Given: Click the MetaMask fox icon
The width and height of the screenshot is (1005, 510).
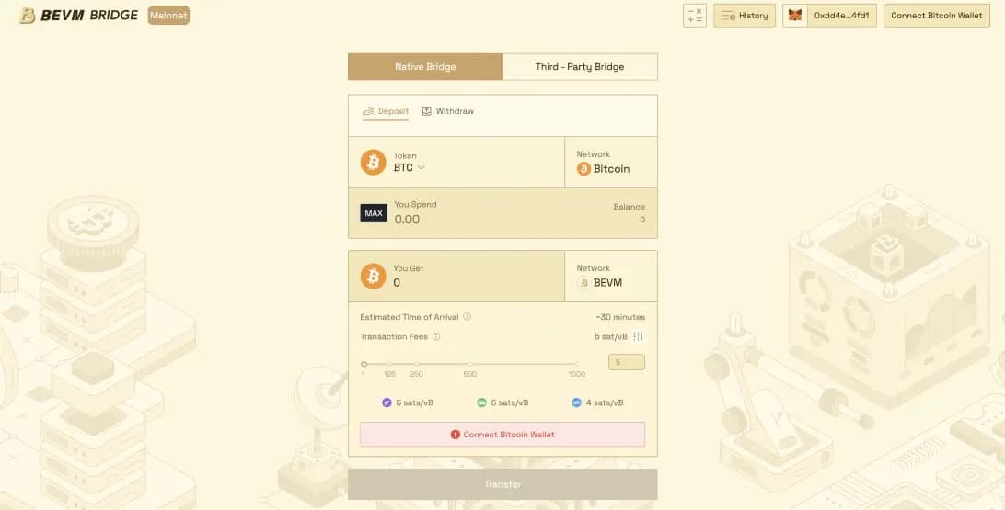Looking at the screenshot, I should 794,16.
